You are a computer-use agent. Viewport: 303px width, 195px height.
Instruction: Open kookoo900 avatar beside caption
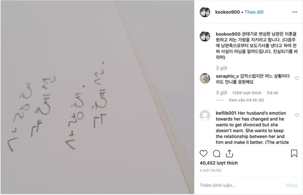(x=205, y=36)
